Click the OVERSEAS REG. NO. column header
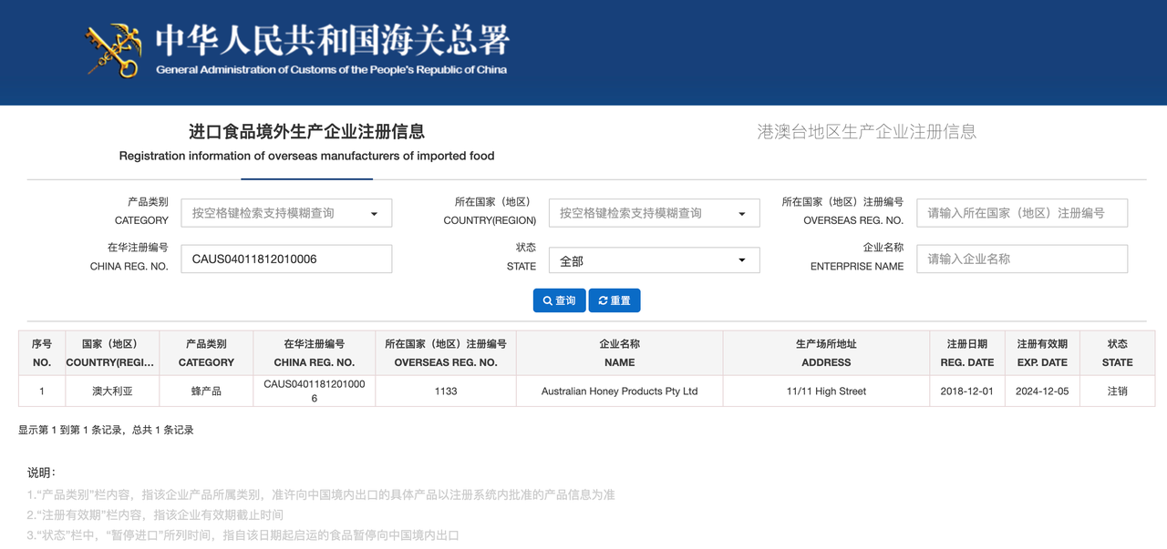The height and width of the screenshot is (549, 1167). pyautogui.click(x=446, y=353)
